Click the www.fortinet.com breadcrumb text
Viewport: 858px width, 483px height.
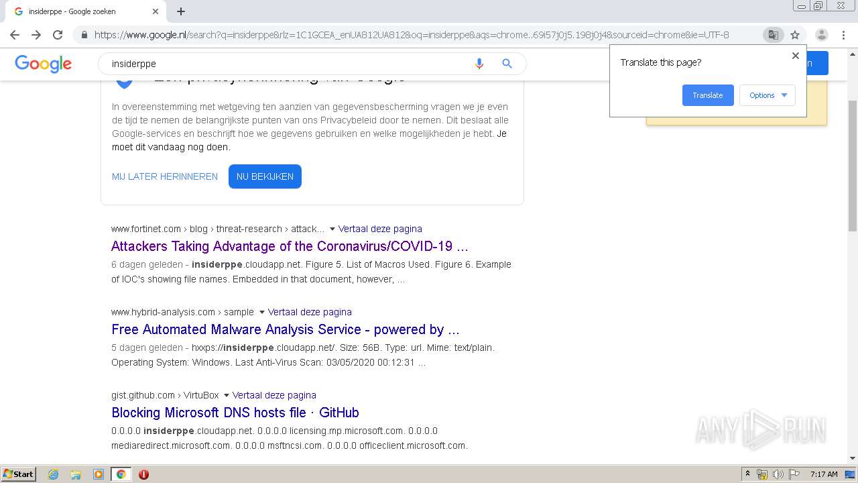[x=146, y=229]
